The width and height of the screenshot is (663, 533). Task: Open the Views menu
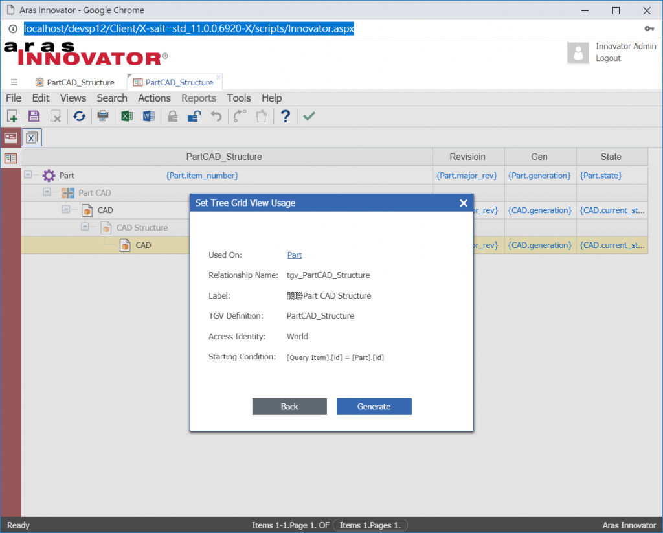click(x=73, y=98)
